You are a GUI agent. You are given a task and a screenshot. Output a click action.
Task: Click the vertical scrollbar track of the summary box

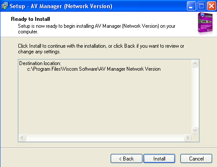coord(195,97)
